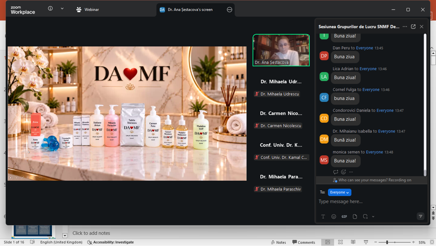This screenshot has height=246, width=436.
Task: Click Everyone link in Cornel Fulga's message
Action: 371,90
